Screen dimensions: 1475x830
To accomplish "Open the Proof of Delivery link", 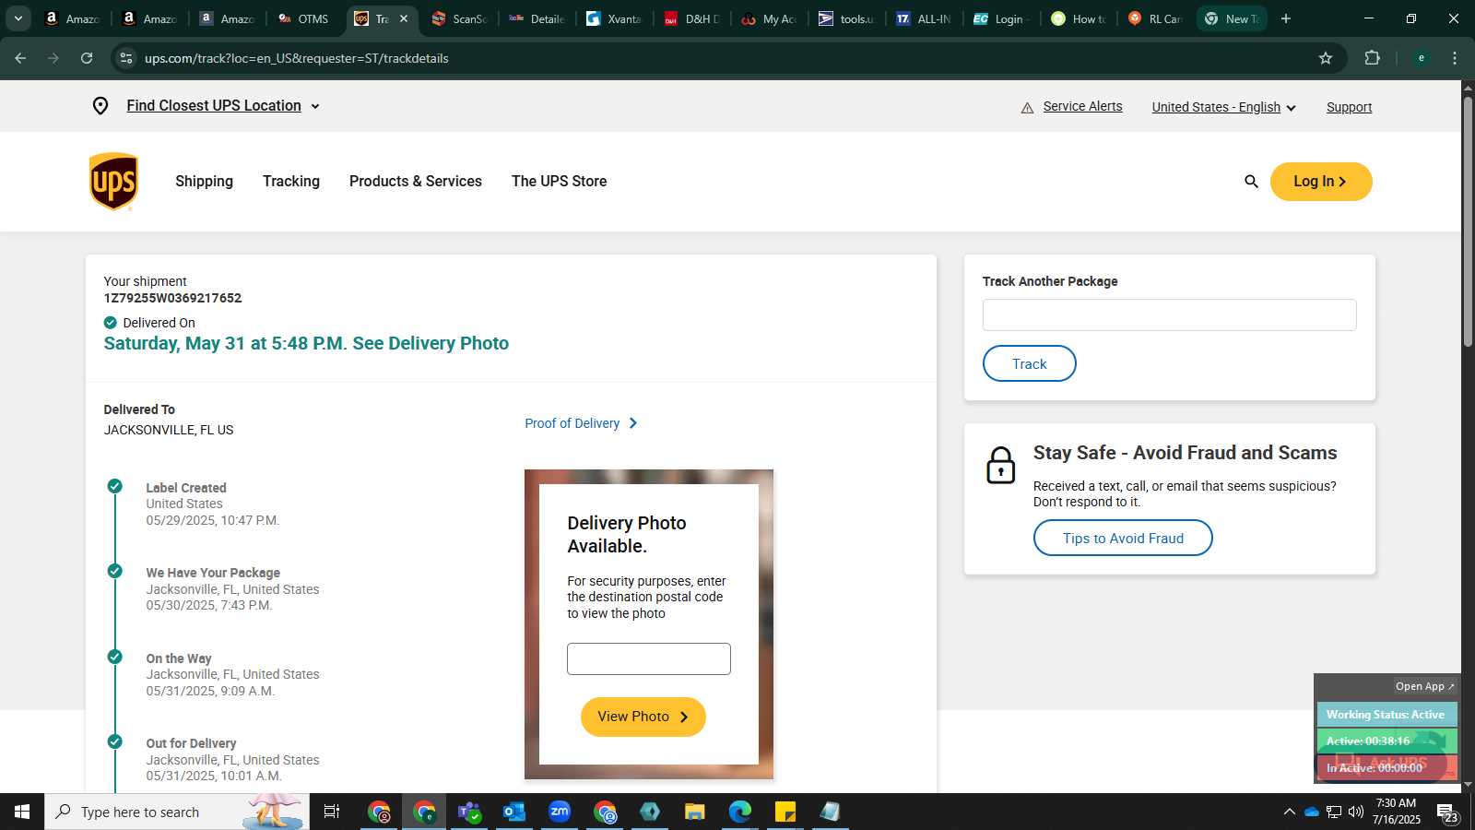I will (581, 423).
